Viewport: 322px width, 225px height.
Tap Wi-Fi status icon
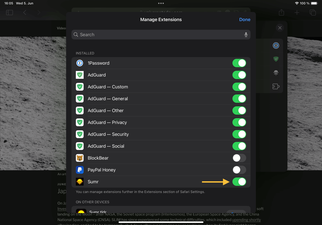297,3
